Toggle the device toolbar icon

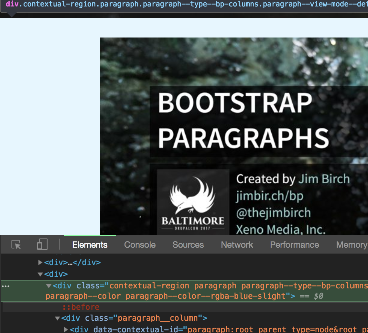[x=42, y=244]
